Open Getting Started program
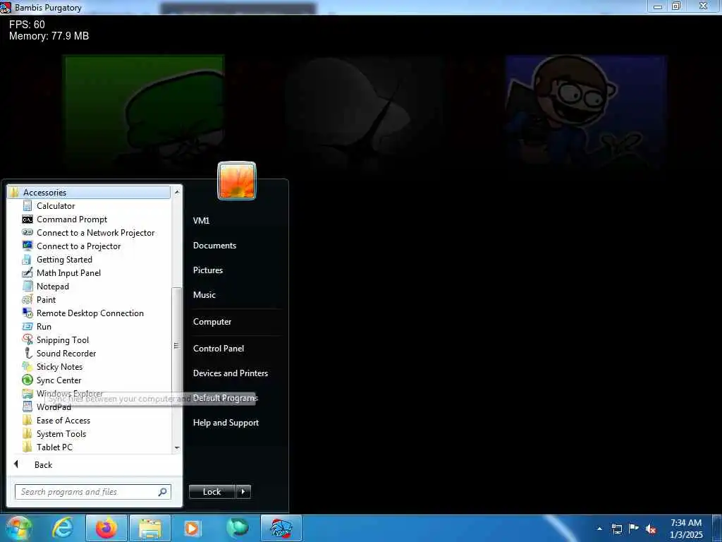The height and width of the screenshot is (542, 722). click(x=64, y=260)
